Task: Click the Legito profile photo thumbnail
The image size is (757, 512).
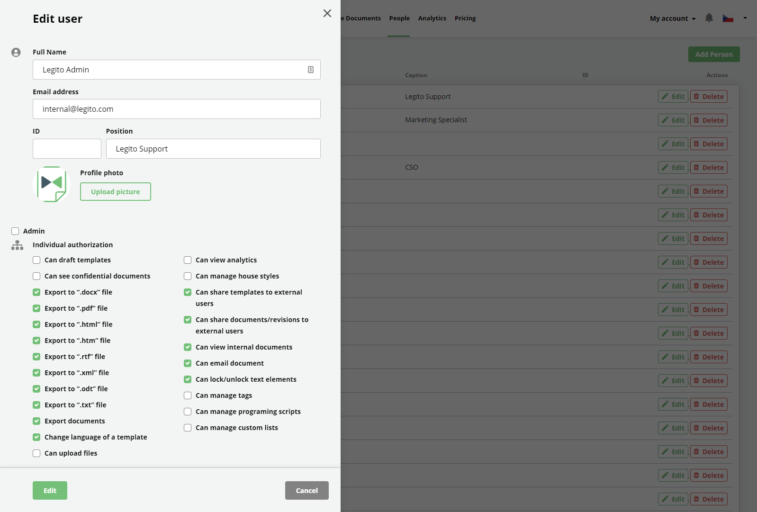Action: click(x=52, y=184)
